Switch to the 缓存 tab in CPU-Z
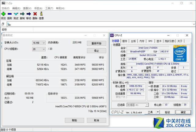This screenshot has width=196, height=132. point(125,41)
